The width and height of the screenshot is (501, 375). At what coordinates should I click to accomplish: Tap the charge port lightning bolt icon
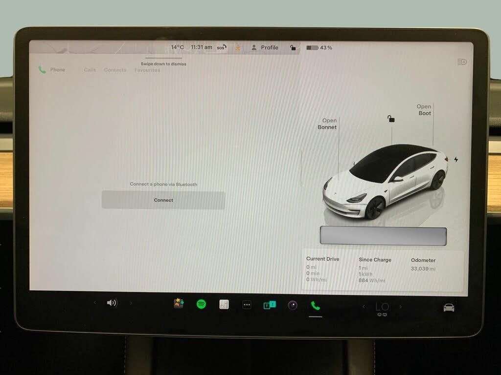pos(456,160)
